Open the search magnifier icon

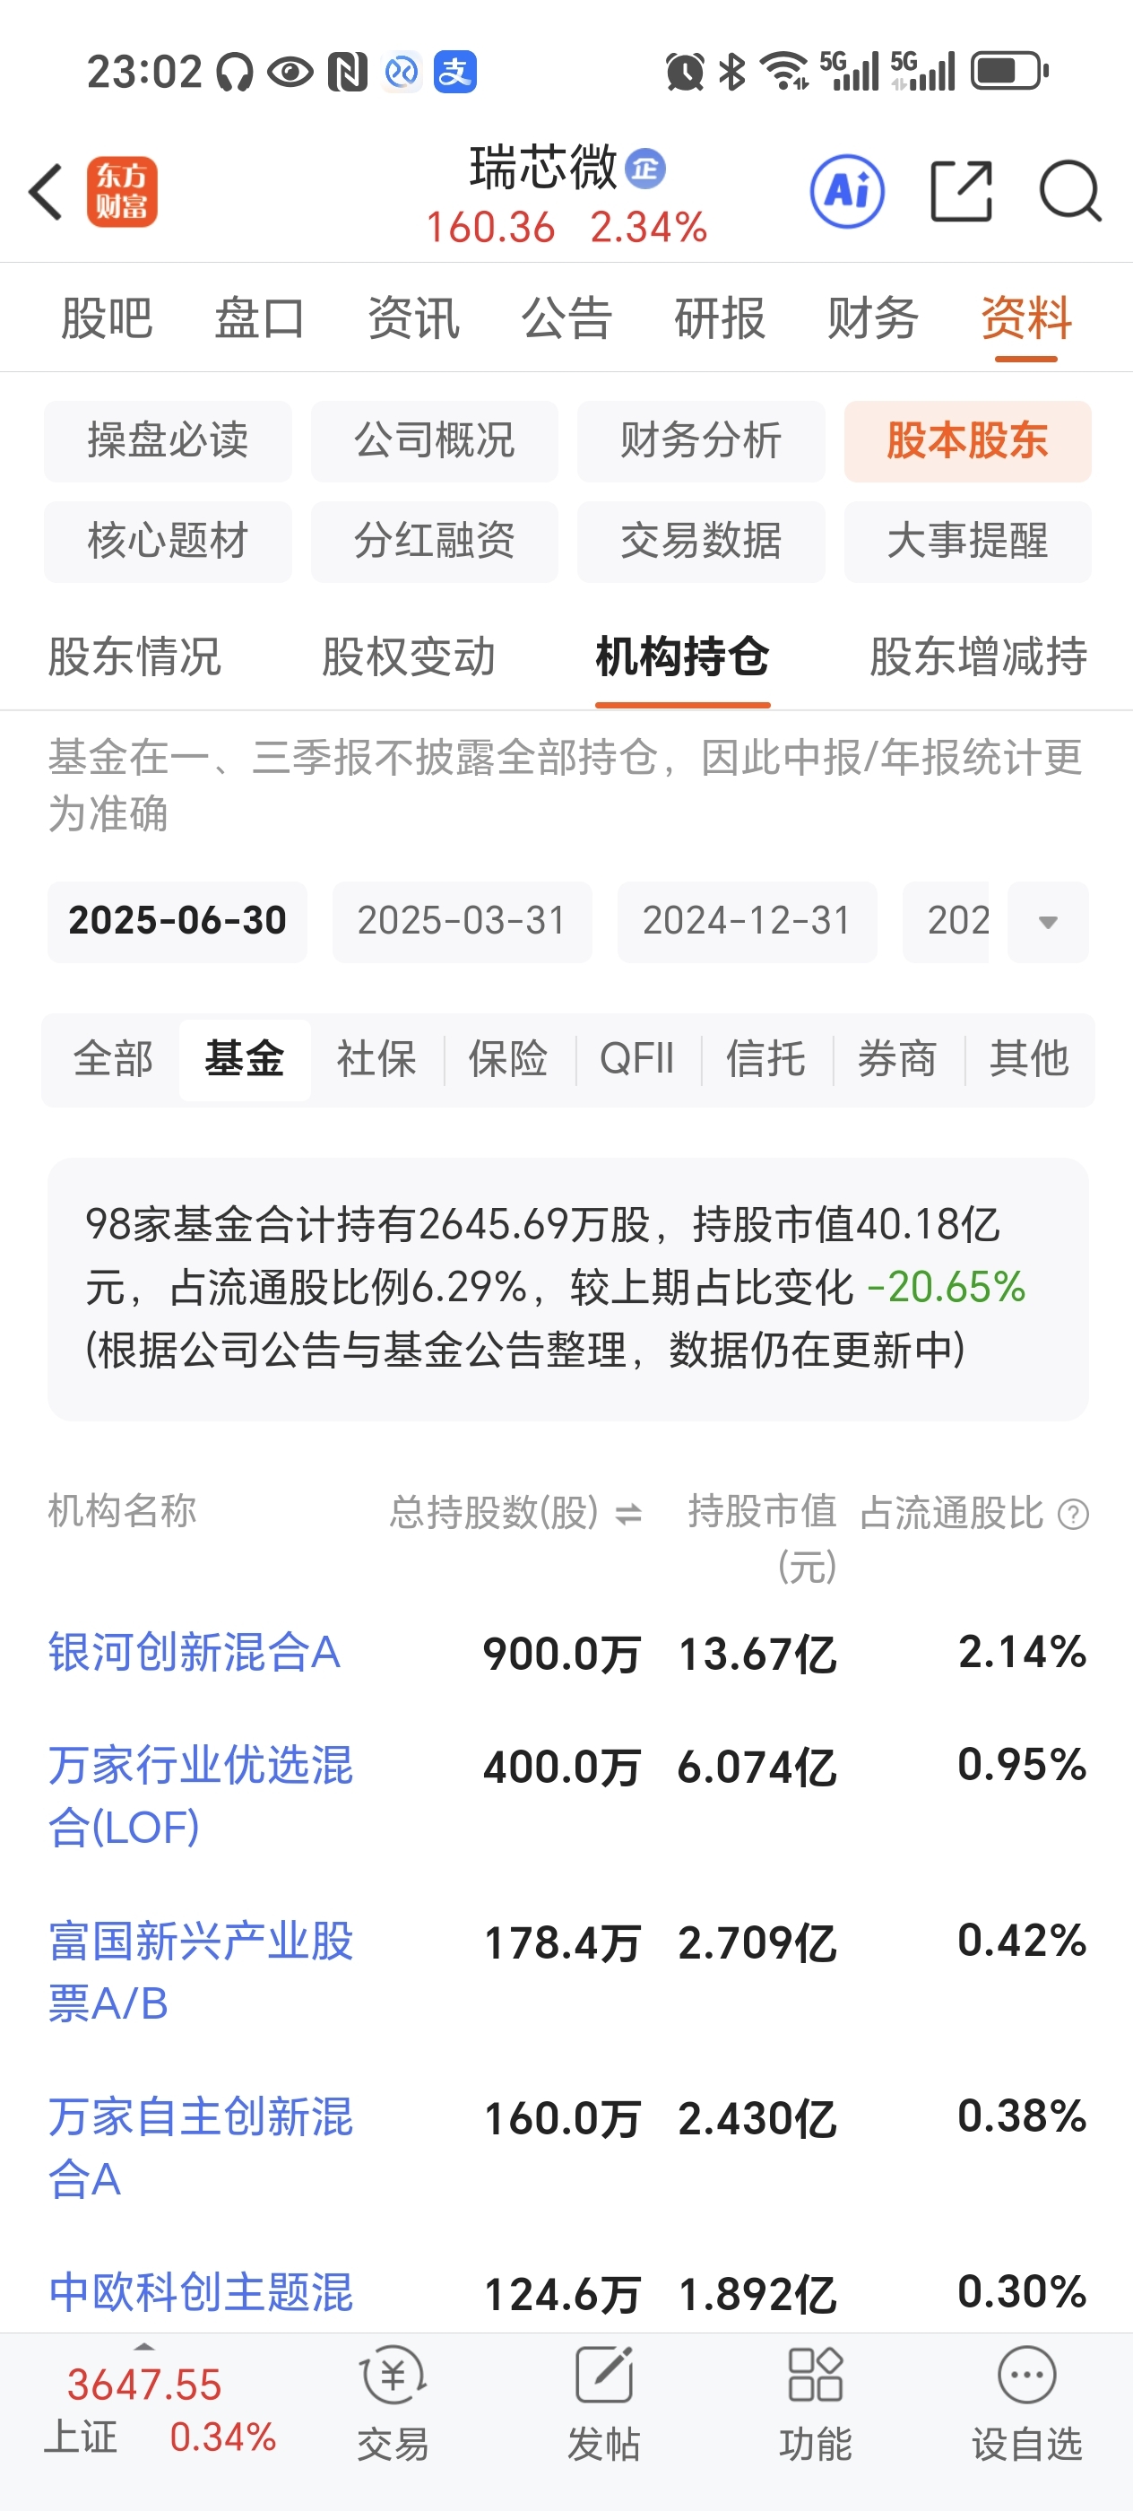(1069, 191)
